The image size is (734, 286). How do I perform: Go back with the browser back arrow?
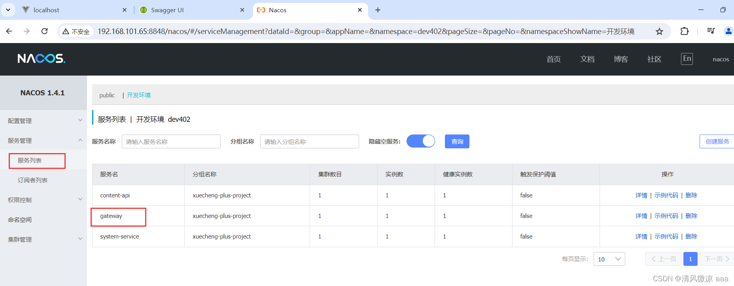(9, 31)
